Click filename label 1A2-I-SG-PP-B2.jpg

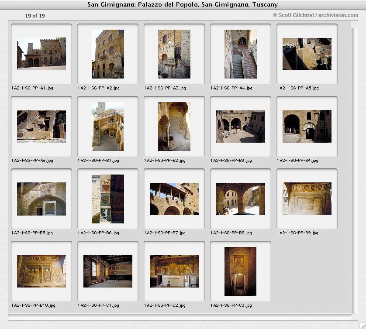pyautogui.click(x=165, y=161)
